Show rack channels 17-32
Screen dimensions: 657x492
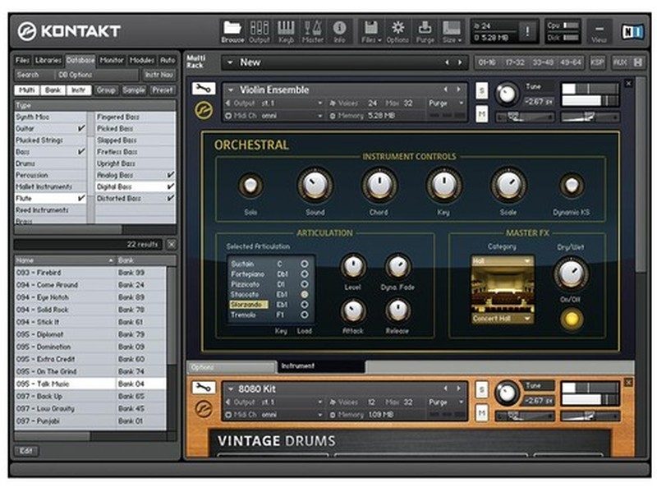(x=515, y=63)
